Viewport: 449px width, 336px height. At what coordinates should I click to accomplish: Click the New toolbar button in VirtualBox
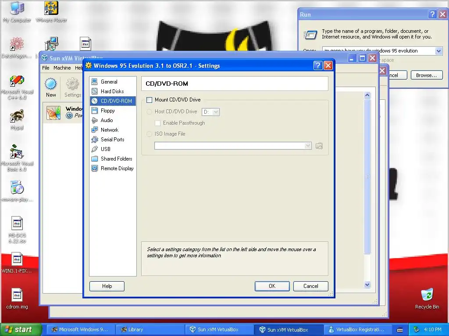coord(51,87)
